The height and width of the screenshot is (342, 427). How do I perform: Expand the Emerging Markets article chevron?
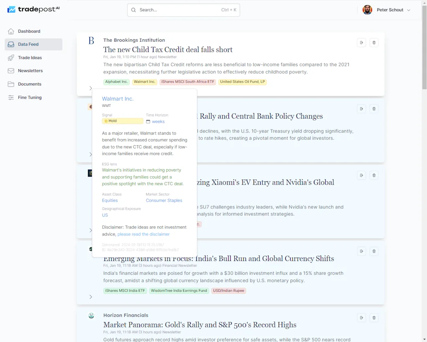pos(91,297)
